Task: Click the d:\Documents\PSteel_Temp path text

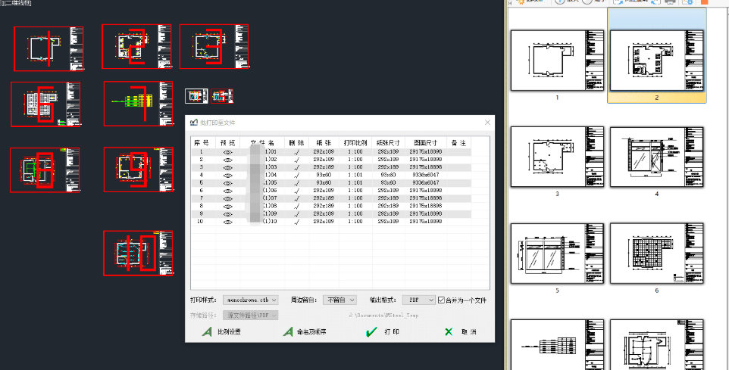Action: click(x=384, y=316)
